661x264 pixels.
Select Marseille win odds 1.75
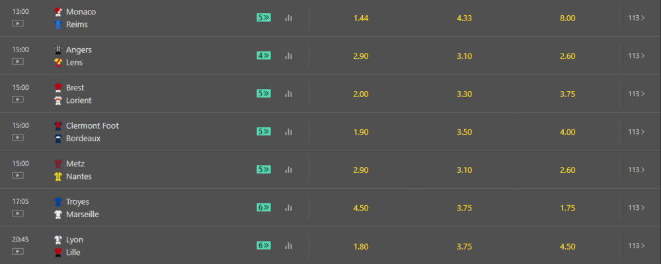[x=567, y=208]
